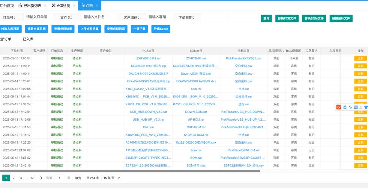The height and width of the screenshot is (188, 368).
Task: Open DOWN-BOM.rar link
Action: [x=196, y=112]
